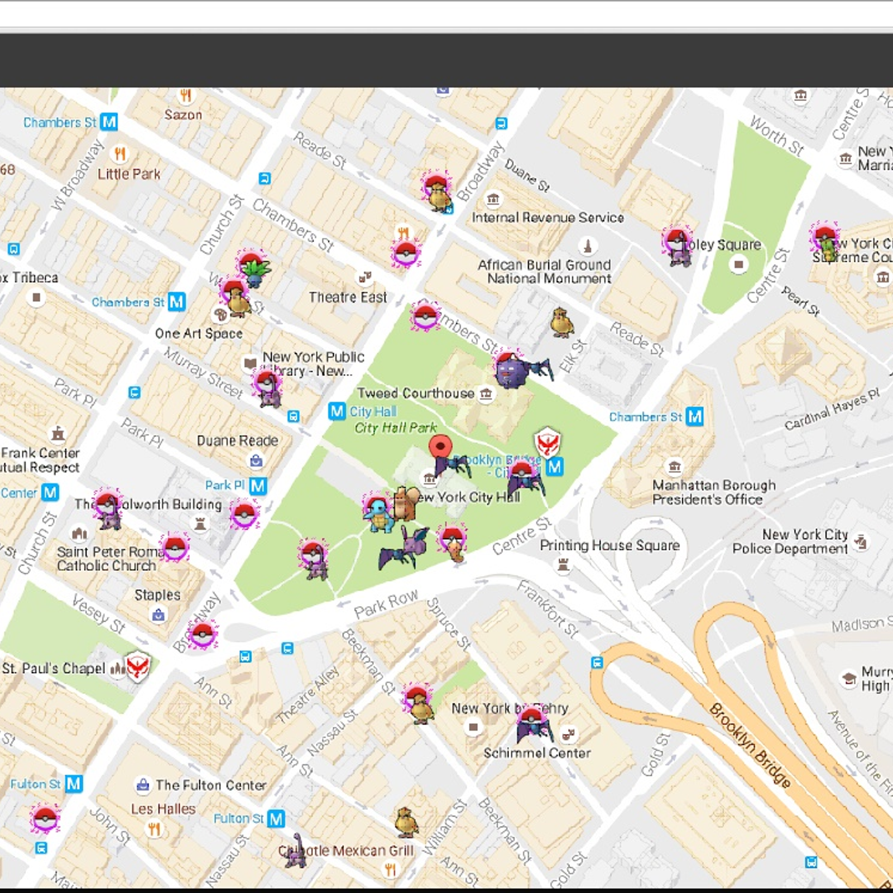The image size is (893, 893).
Task: Click the Weedle on the Pokestop near Centre St
Action: (456, 550)
